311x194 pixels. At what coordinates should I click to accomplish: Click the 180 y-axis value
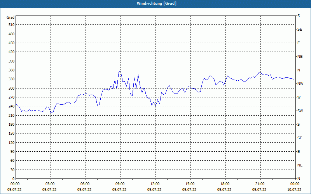tap(12, 124)
